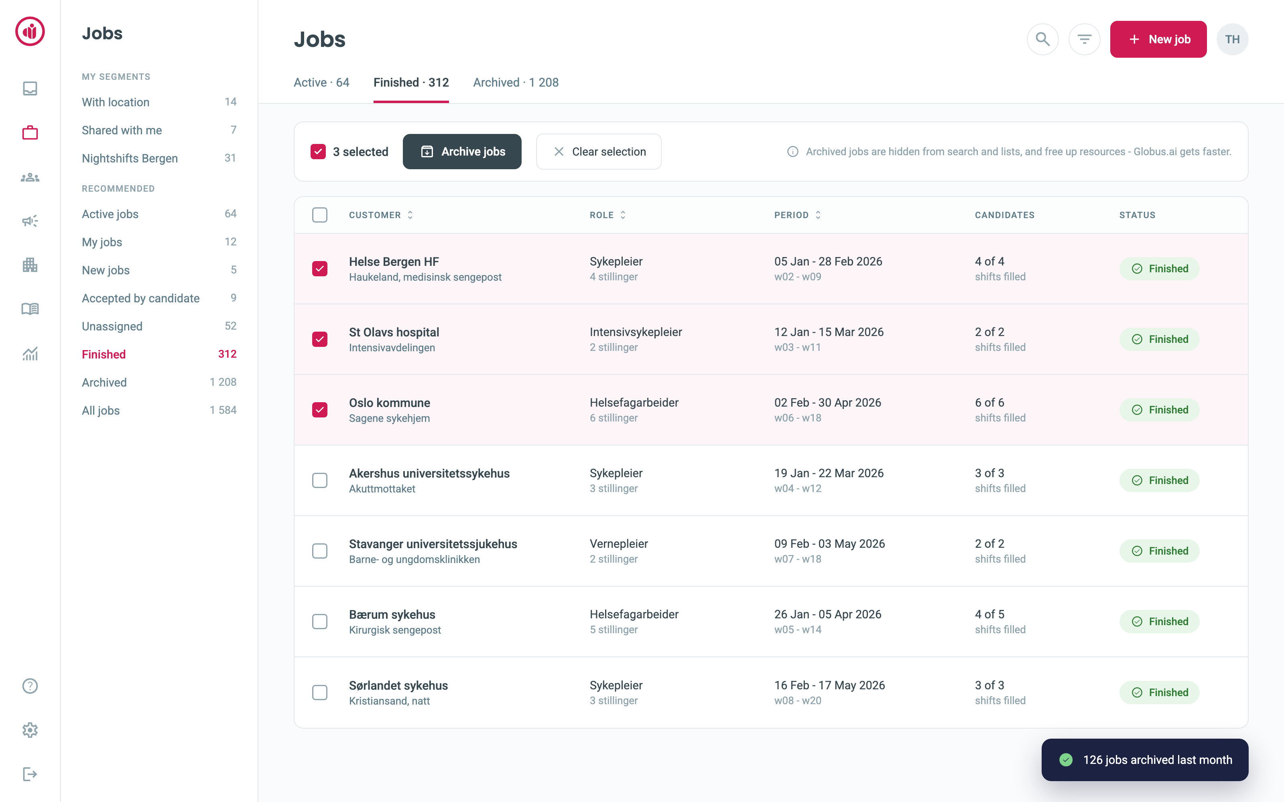Open the filter icon button
This screenshot has height=802, width=1284.
click(x=1084, y=39)
